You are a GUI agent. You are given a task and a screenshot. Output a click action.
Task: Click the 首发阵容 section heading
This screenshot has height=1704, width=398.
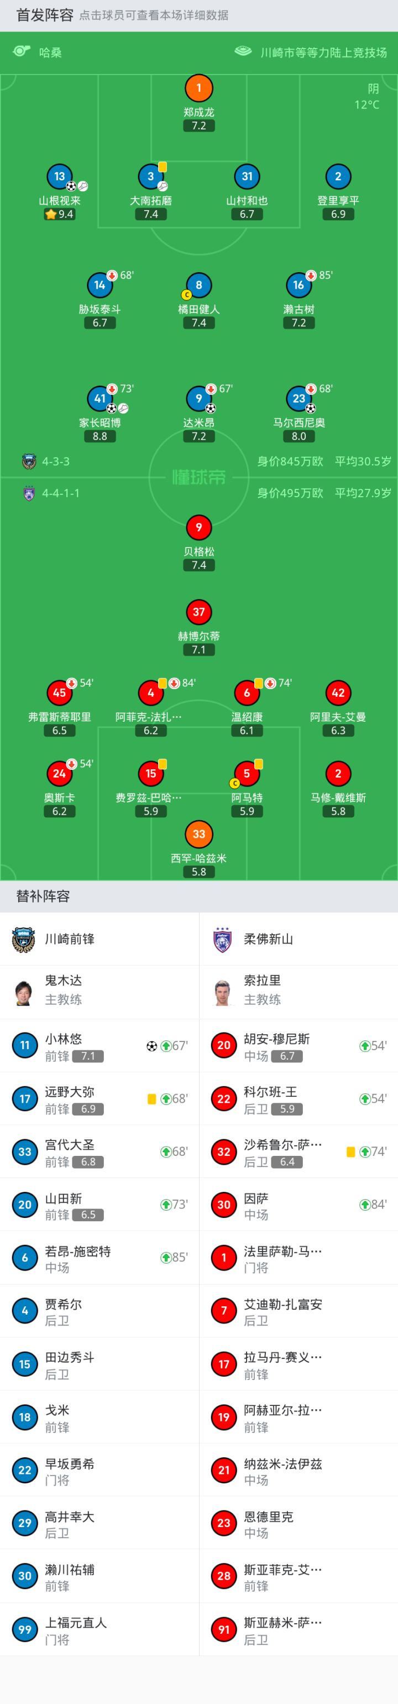click(45, 15)
